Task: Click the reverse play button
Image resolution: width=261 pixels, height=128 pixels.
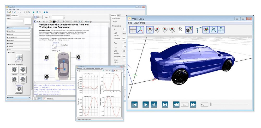Action: 154,105
